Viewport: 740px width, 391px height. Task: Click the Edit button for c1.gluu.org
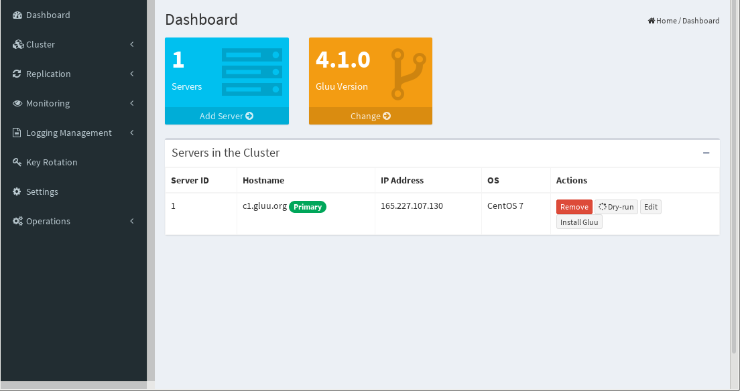[651, 207]
